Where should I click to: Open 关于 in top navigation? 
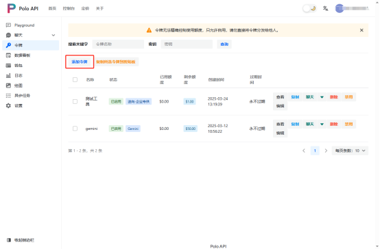[99, 8]
